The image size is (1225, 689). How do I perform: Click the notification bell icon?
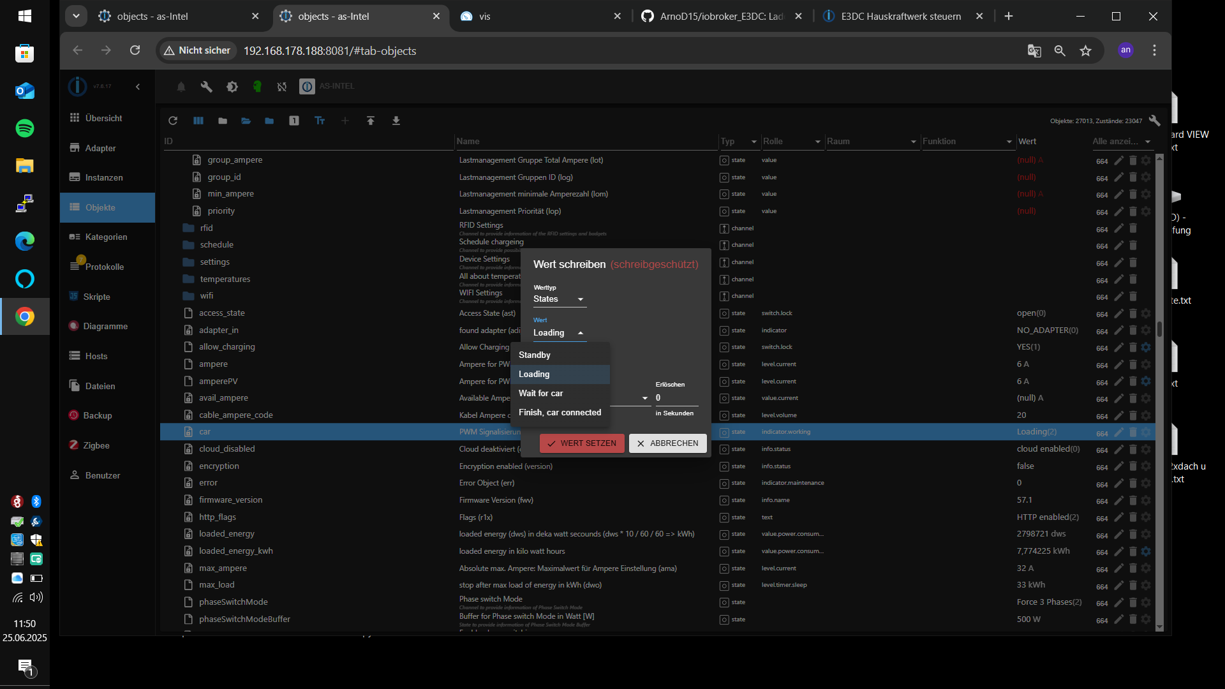point(181,87)
